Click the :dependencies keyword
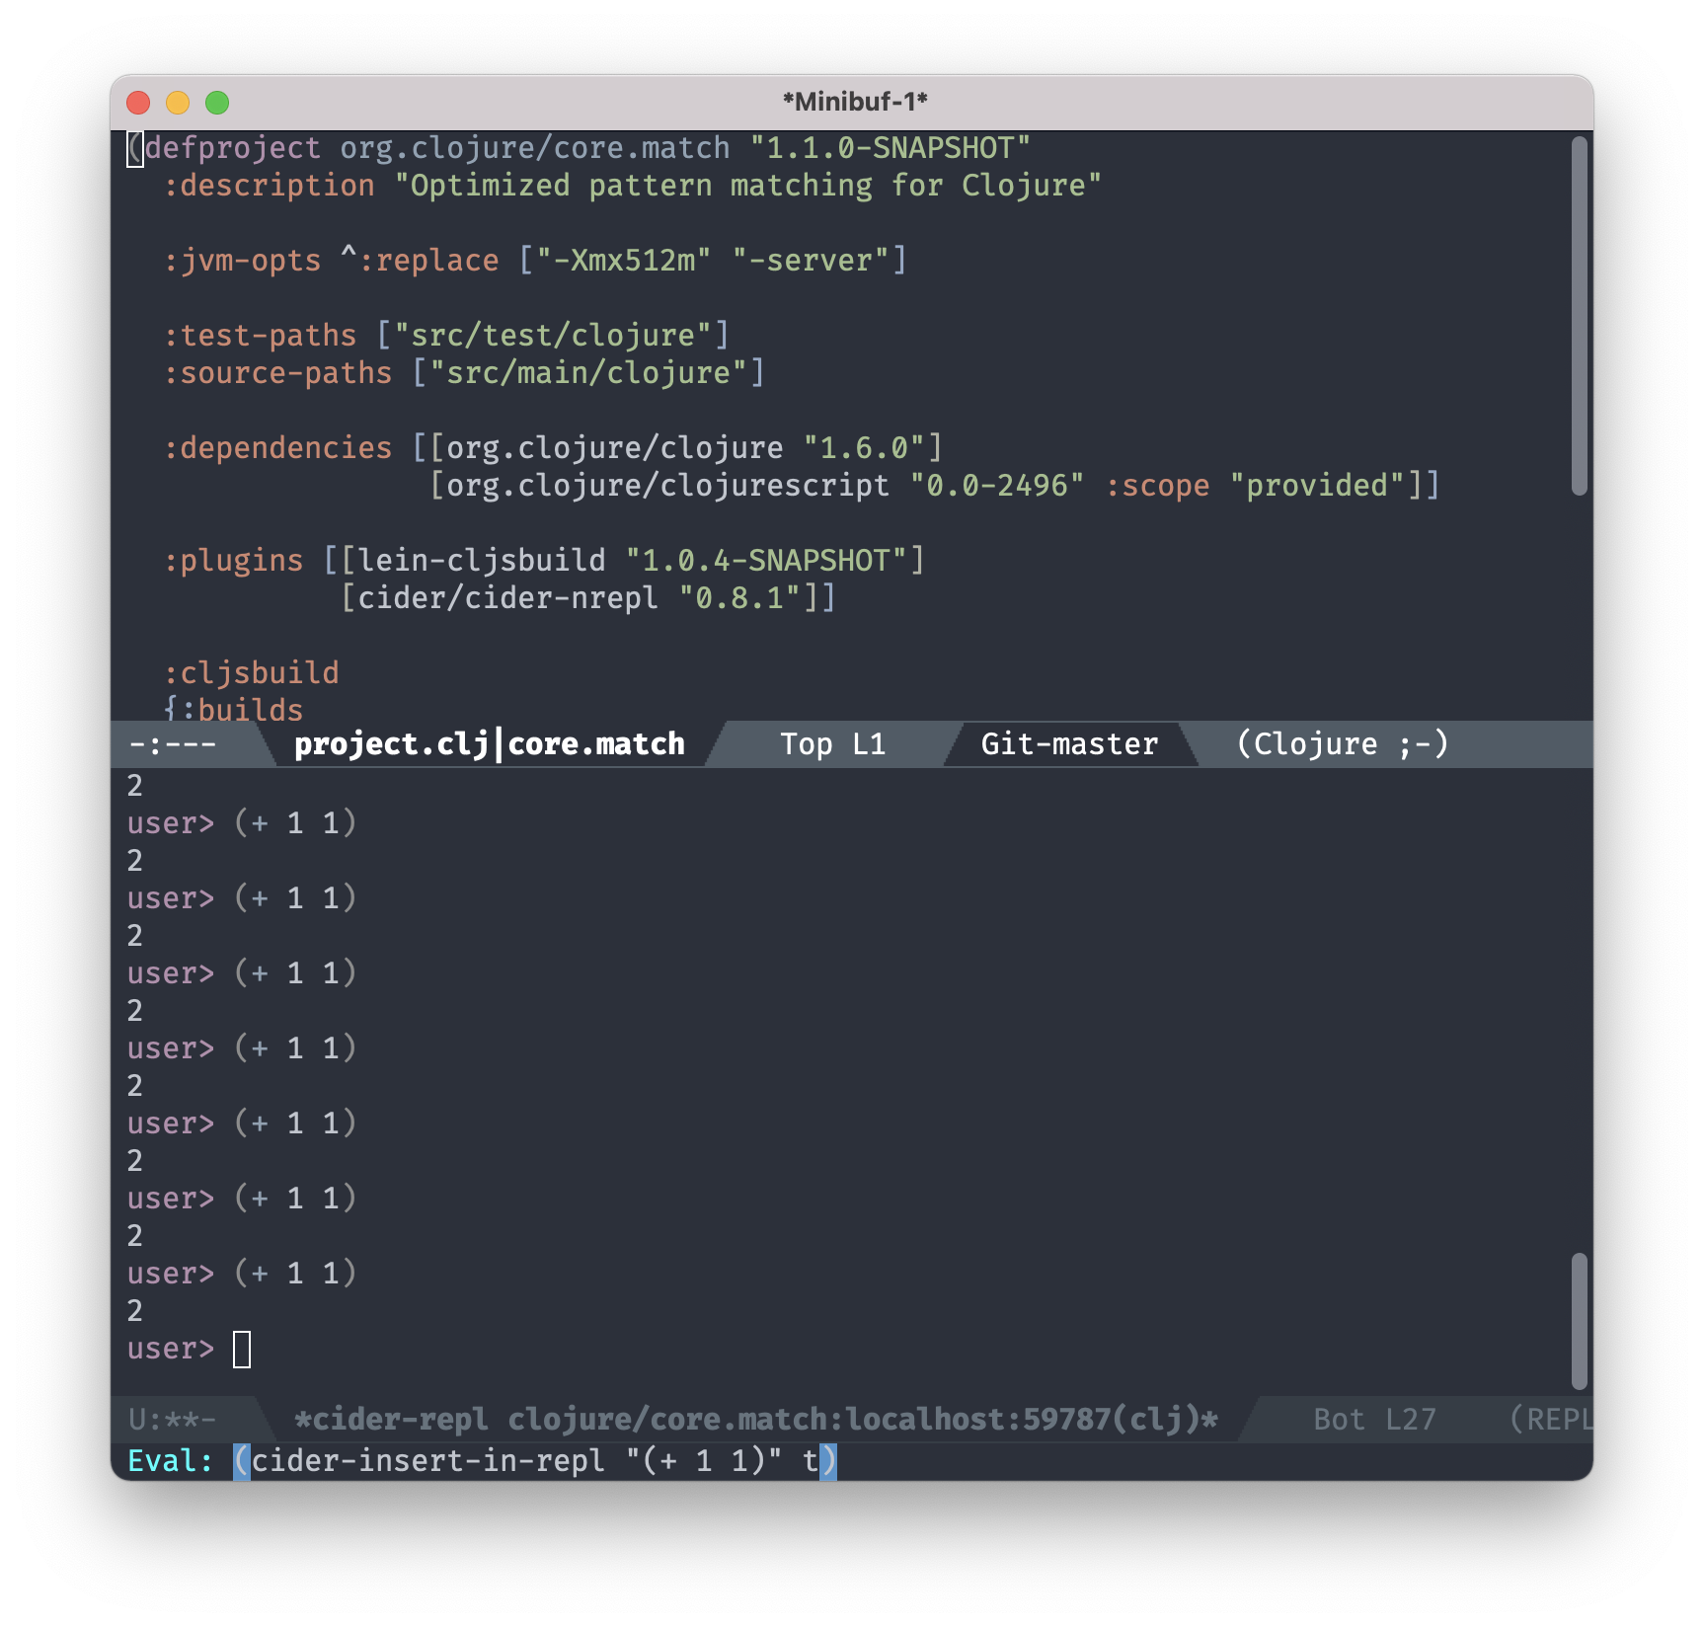The image size is (1704, 1627). click(278, 448)
